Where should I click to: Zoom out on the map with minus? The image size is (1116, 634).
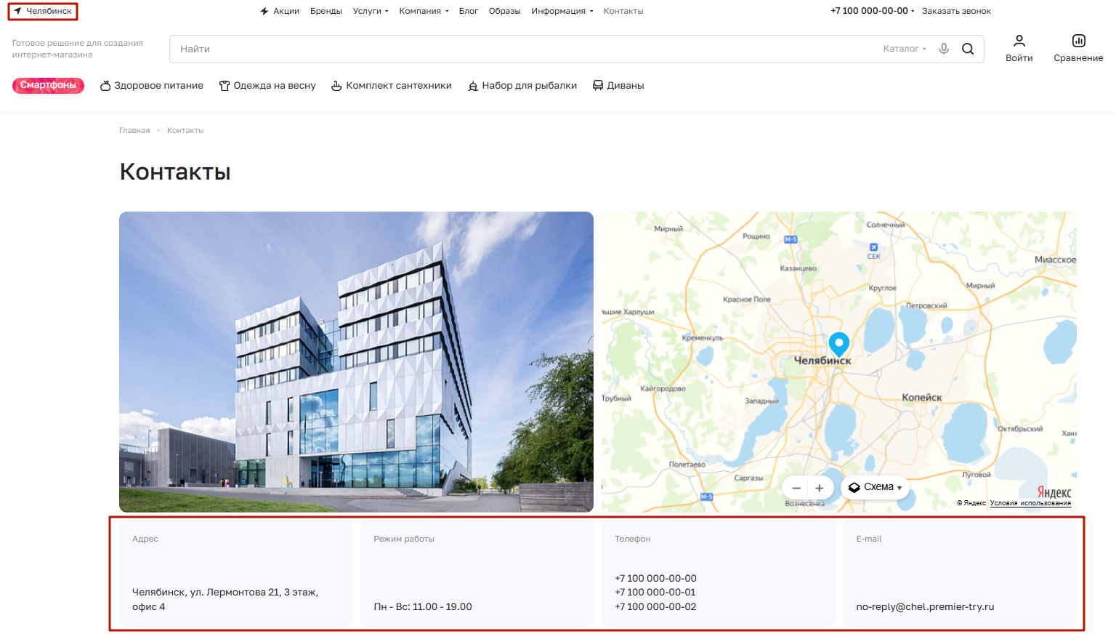click(796, 488)
